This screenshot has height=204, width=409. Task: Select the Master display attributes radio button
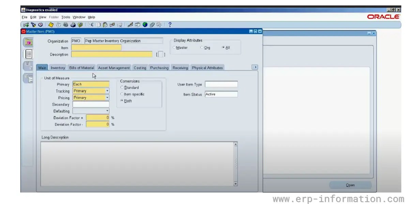175,48
